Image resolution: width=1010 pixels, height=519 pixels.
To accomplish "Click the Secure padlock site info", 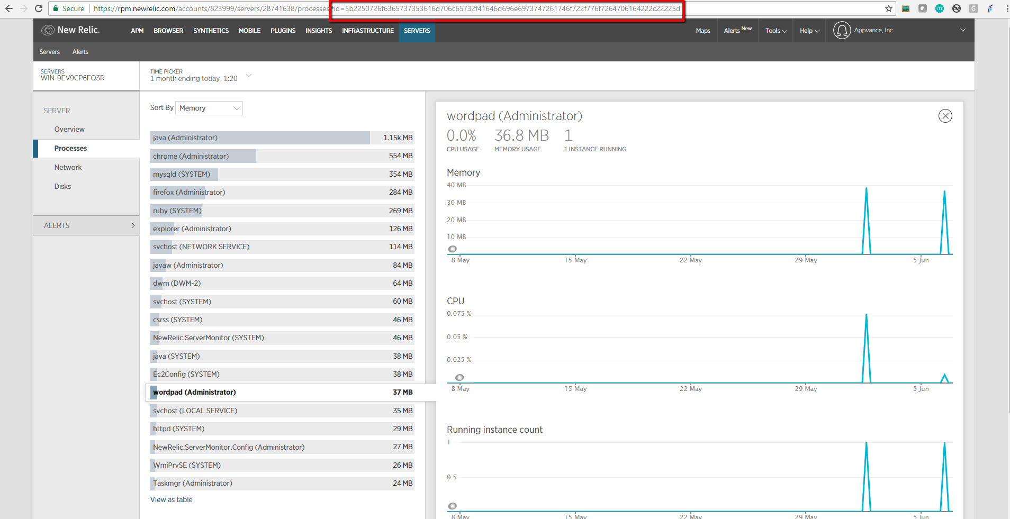I will click(69, 8).
